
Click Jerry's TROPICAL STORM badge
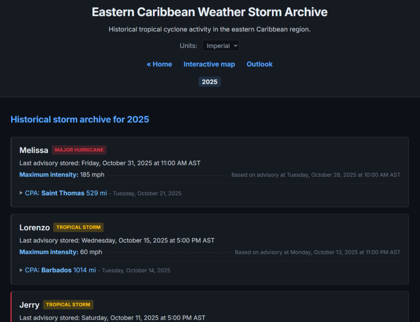tap(68, 305)
